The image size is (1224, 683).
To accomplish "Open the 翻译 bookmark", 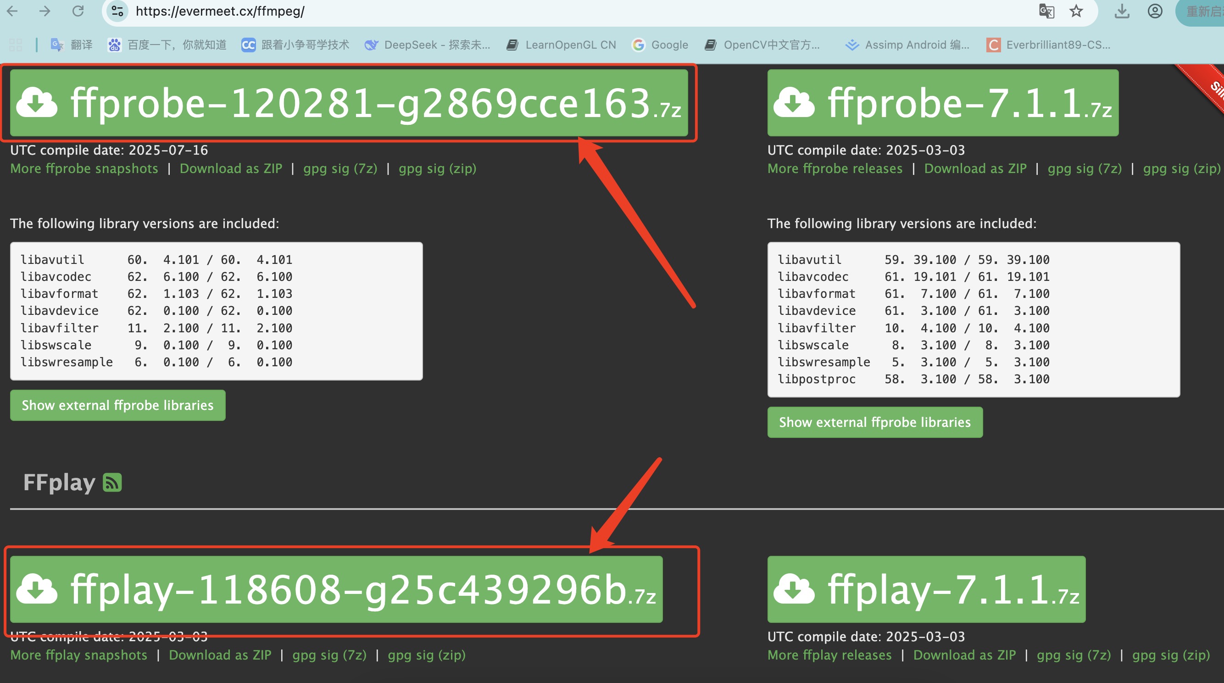I will pos(71,45).
